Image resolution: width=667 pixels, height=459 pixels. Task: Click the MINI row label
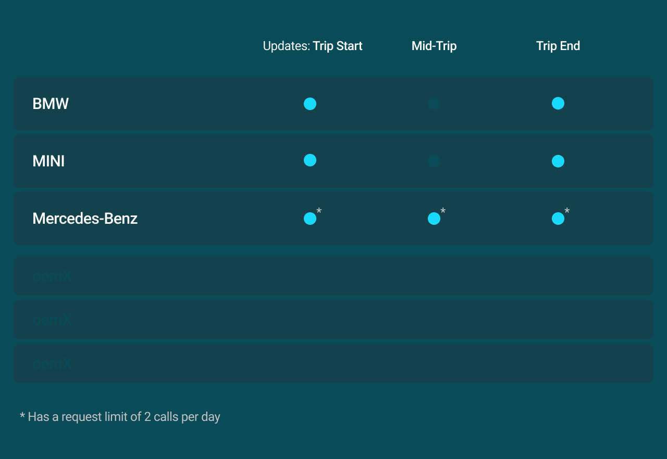coord(48,161)
